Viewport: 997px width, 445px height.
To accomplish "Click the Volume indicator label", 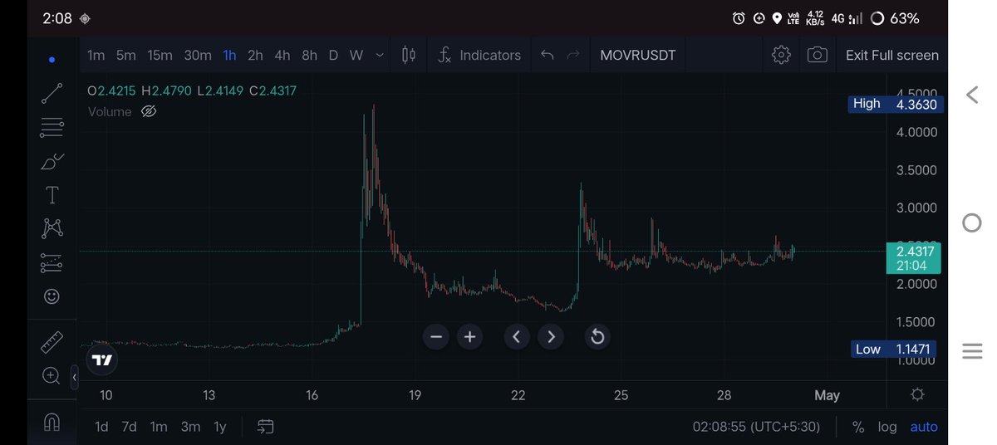I will coord(110,111).
